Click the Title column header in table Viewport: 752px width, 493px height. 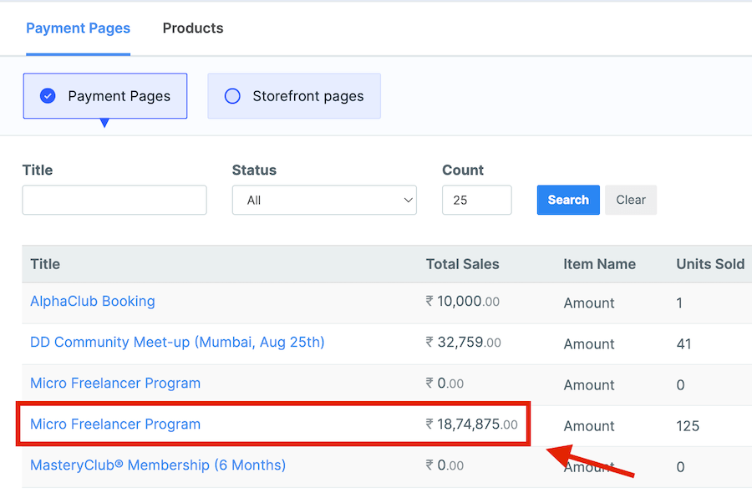coord(45,264)
